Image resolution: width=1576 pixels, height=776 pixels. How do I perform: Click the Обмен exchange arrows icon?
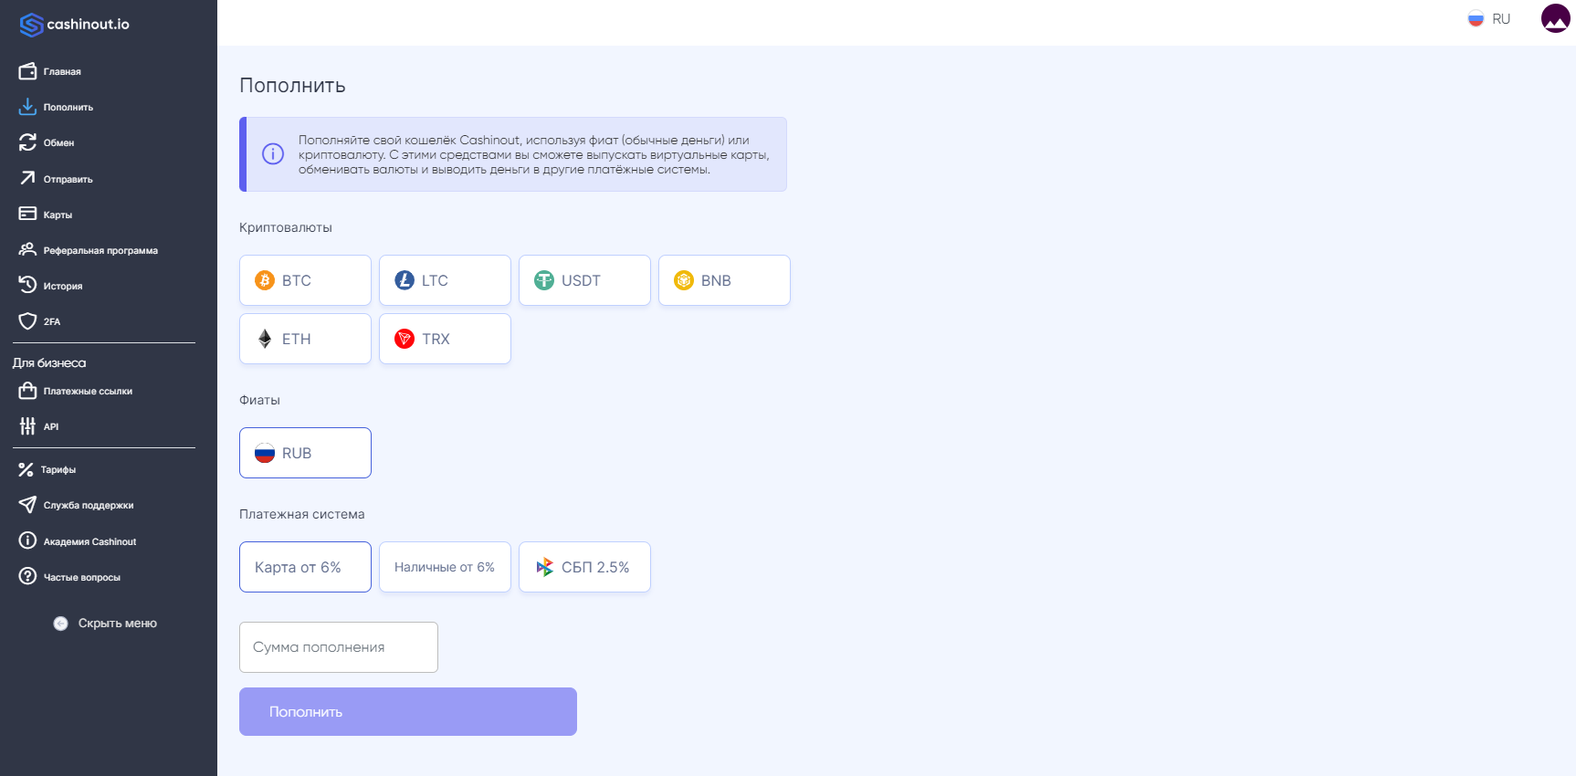[27, 142]
